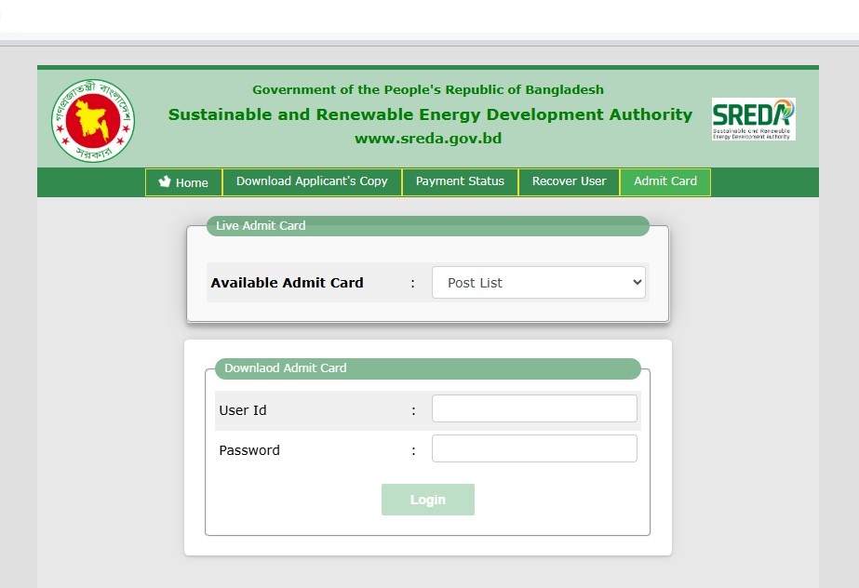This screenshot has width=859, height=588.
Task: Click the User Id label text
Action: (243, 410)
